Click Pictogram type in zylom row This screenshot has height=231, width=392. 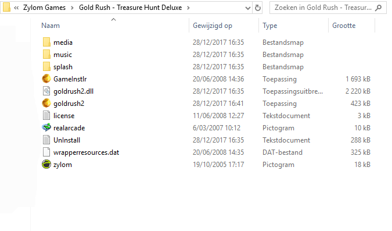coord(278,165)
